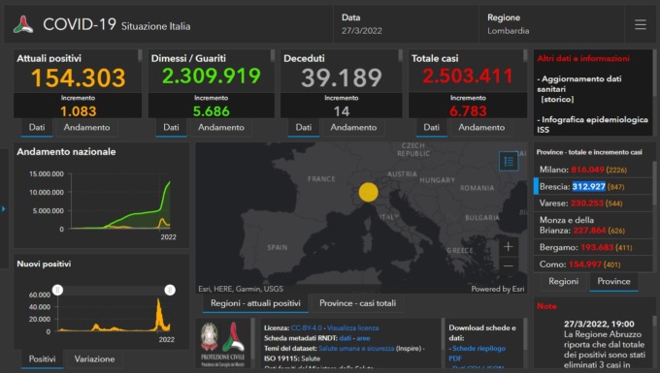660x373 pixels.
Task: Select the Bergamo row in the province list
Action: [x=593, y=247]
